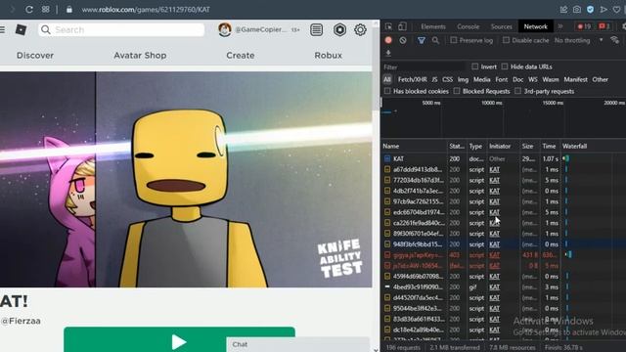Check the Invert filter checkbox

[474, 66]
